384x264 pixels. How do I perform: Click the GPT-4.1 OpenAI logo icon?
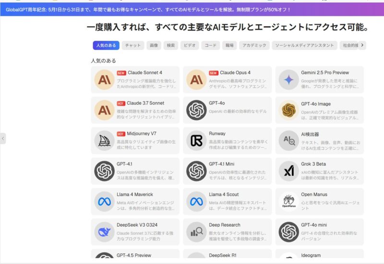pyautogui.click(x=104, y=171)
